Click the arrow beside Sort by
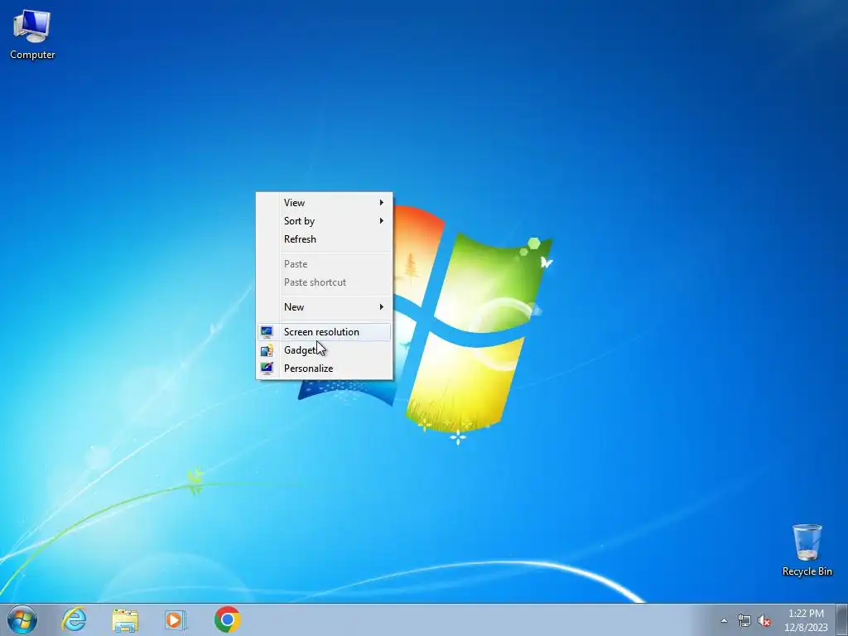 tap(381, 220)
